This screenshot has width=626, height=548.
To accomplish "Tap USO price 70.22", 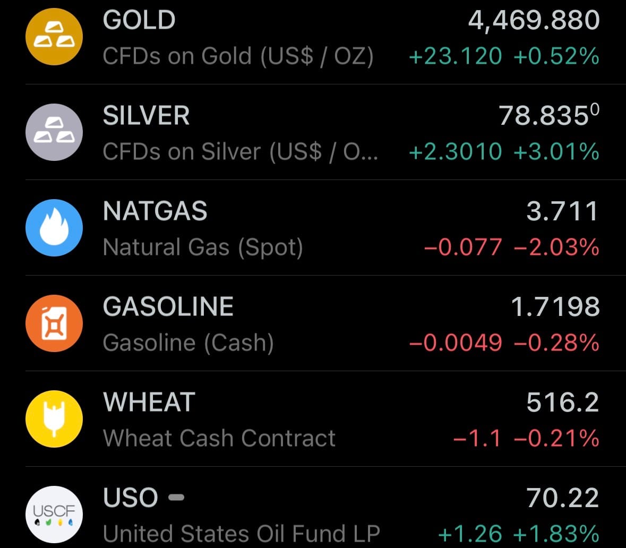I will pos(563,498).
